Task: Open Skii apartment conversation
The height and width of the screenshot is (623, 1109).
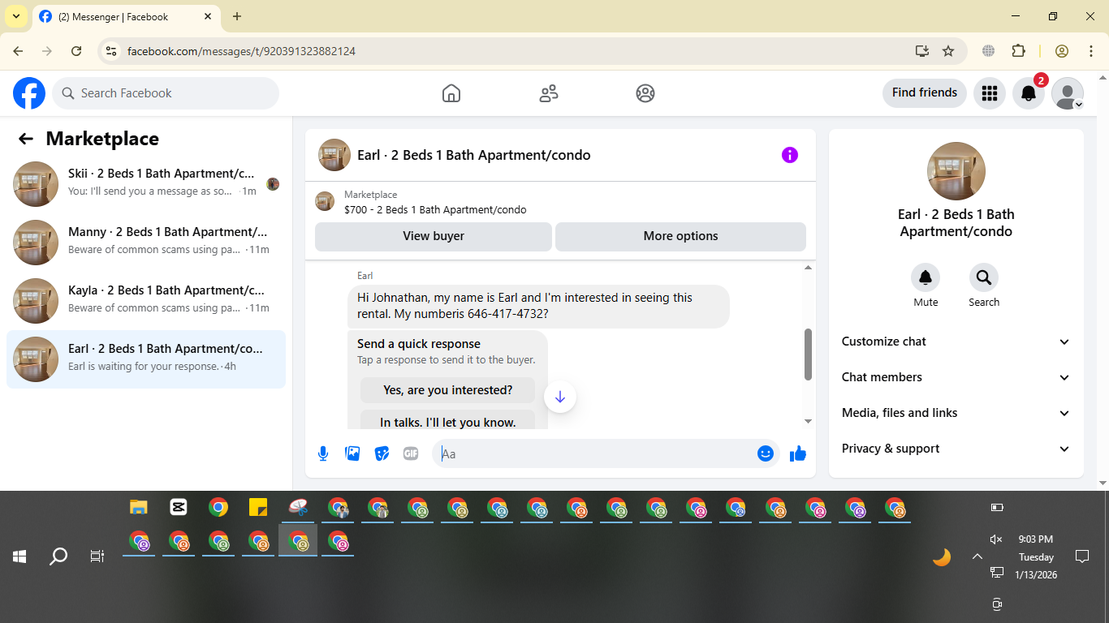Action: 146,184
